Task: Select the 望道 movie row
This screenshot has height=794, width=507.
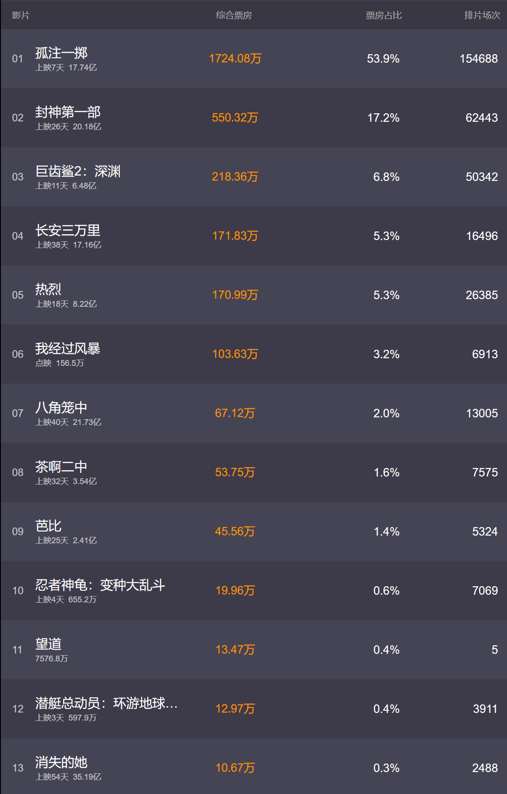Action: (x=253, y=650)
